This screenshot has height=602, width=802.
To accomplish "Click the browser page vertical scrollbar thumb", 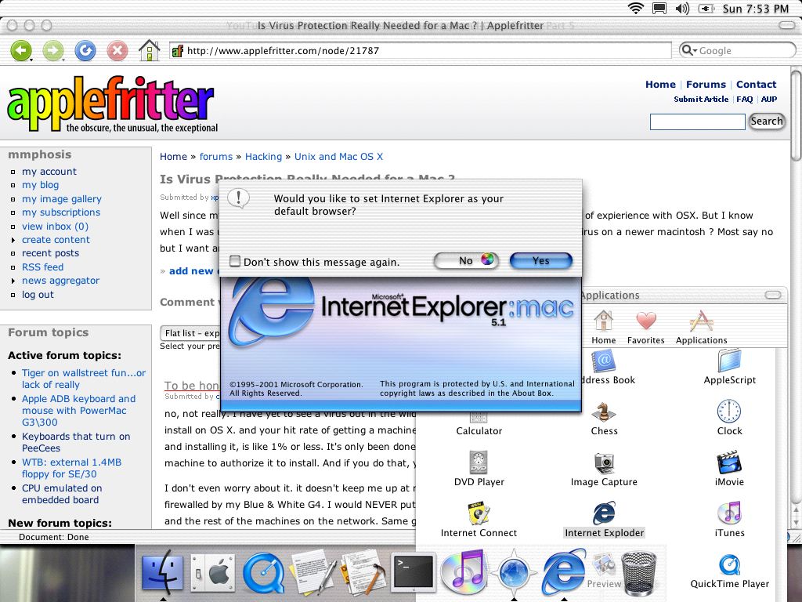I will (x=796, y=116).
